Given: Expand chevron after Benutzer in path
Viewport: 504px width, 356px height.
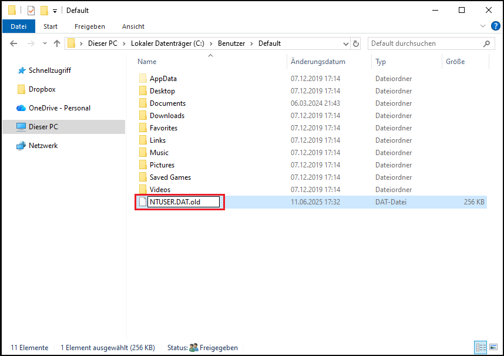Looking at the screenshot, I should pos(251,43).
